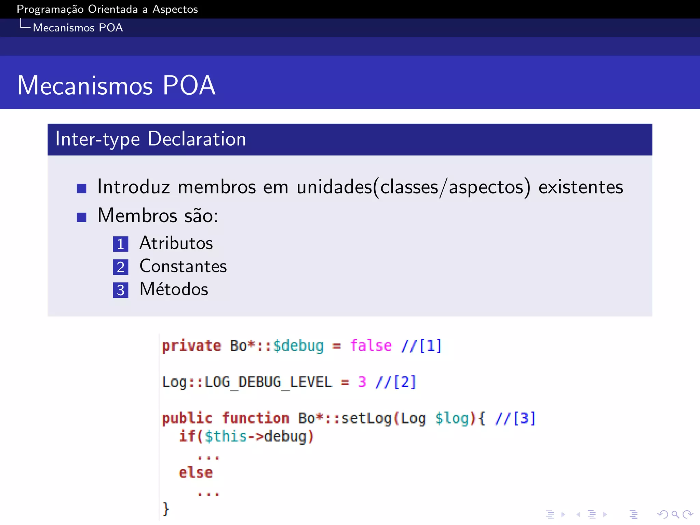Click 'Introduz membros em unidades' bullet text
Viewport: 700px width, 525px height.
(360, 187)
